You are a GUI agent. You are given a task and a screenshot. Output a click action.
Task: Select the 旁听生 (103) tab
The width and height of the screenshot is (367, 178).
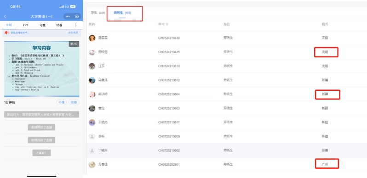122,13
